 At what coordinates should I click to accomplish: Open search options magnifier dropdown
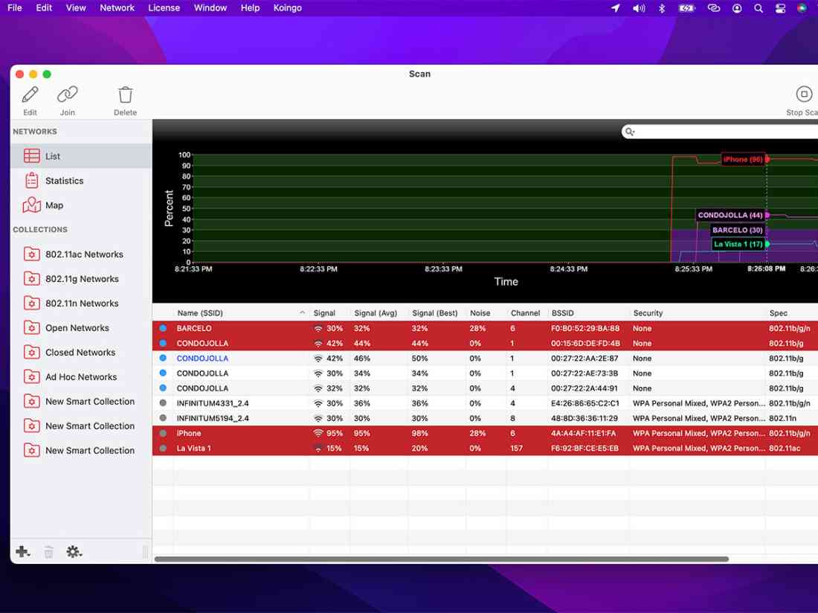click(631, 132)
